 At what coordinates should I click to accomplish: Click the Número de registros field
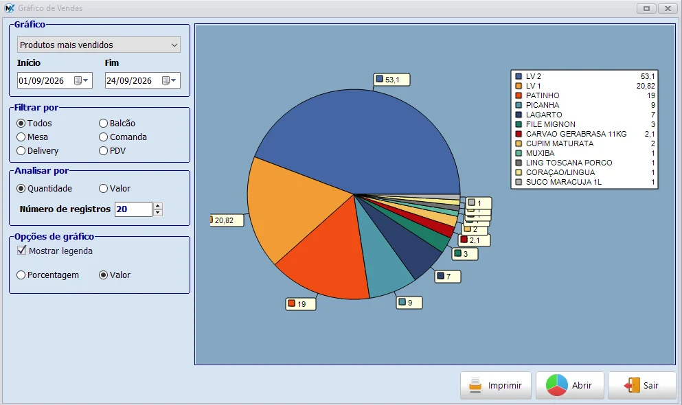coord(133,209)
